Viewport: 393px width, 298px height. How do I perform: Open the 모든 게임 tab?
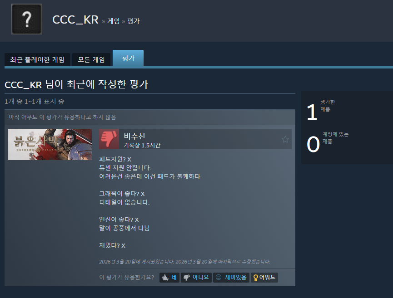point(91,59)
